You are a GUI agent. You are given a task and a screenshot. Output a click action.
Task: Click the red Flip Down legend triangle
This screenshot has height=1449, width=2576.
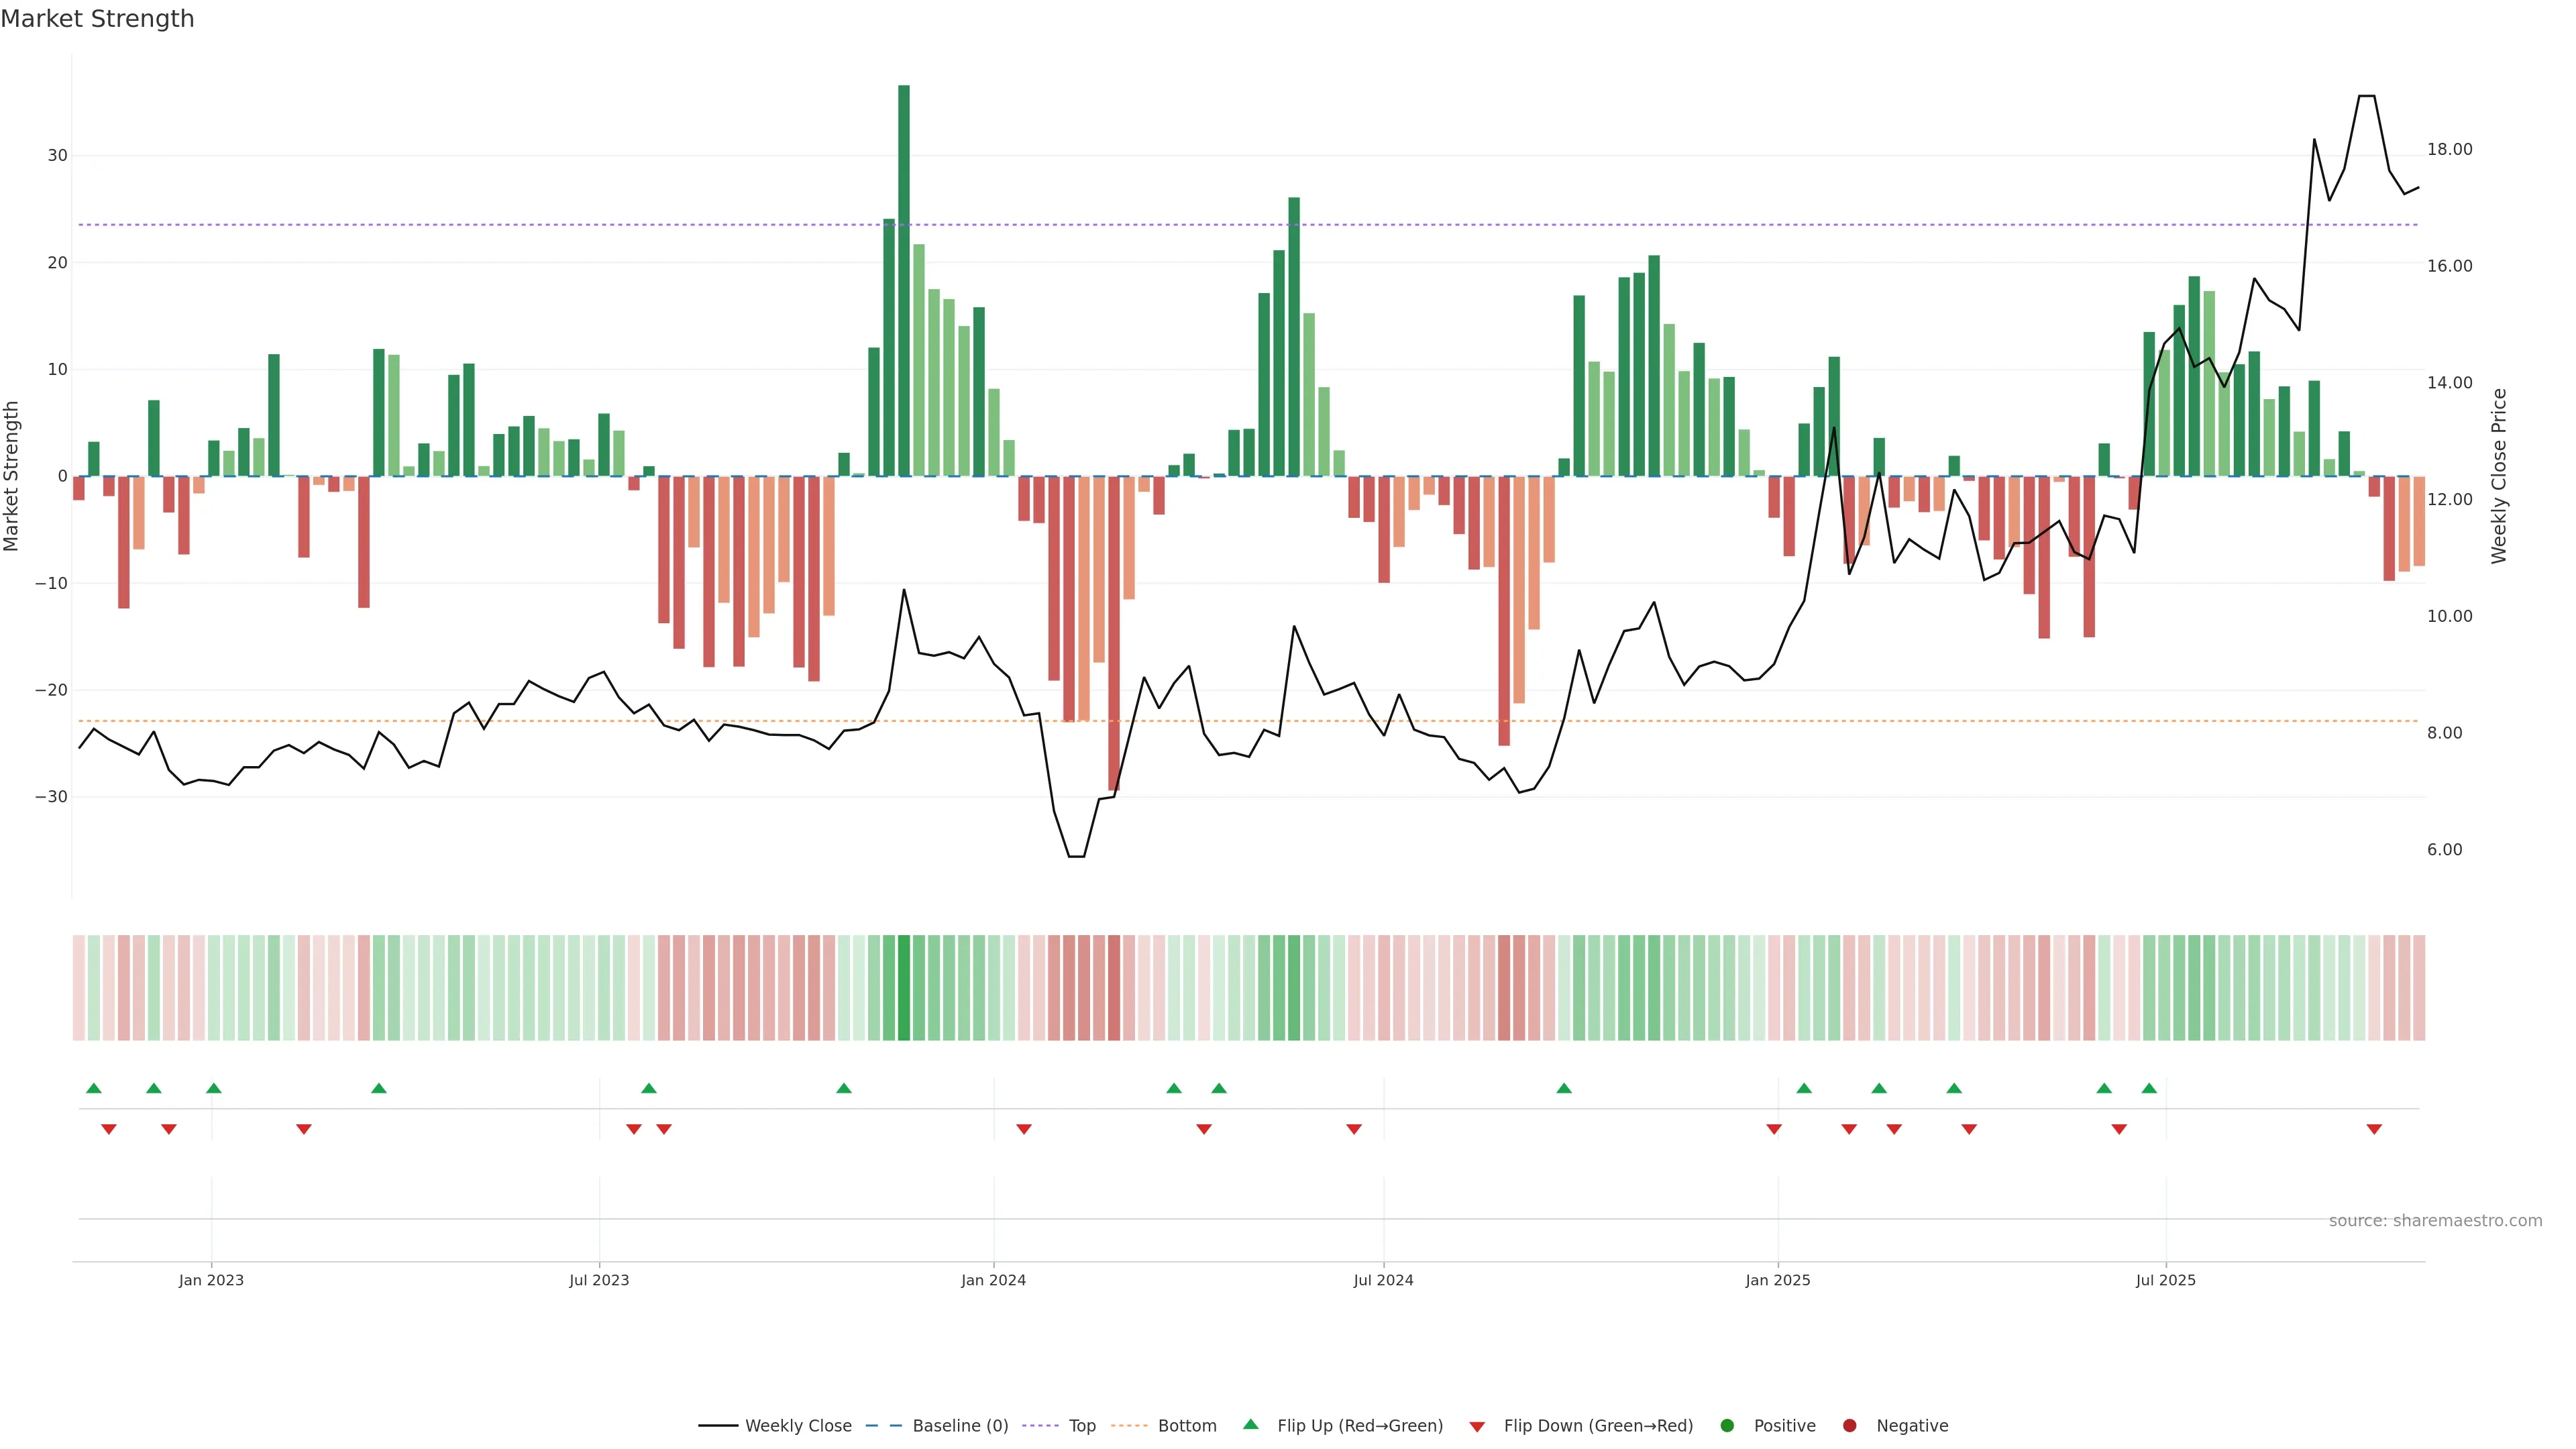pos(1477,1427)
